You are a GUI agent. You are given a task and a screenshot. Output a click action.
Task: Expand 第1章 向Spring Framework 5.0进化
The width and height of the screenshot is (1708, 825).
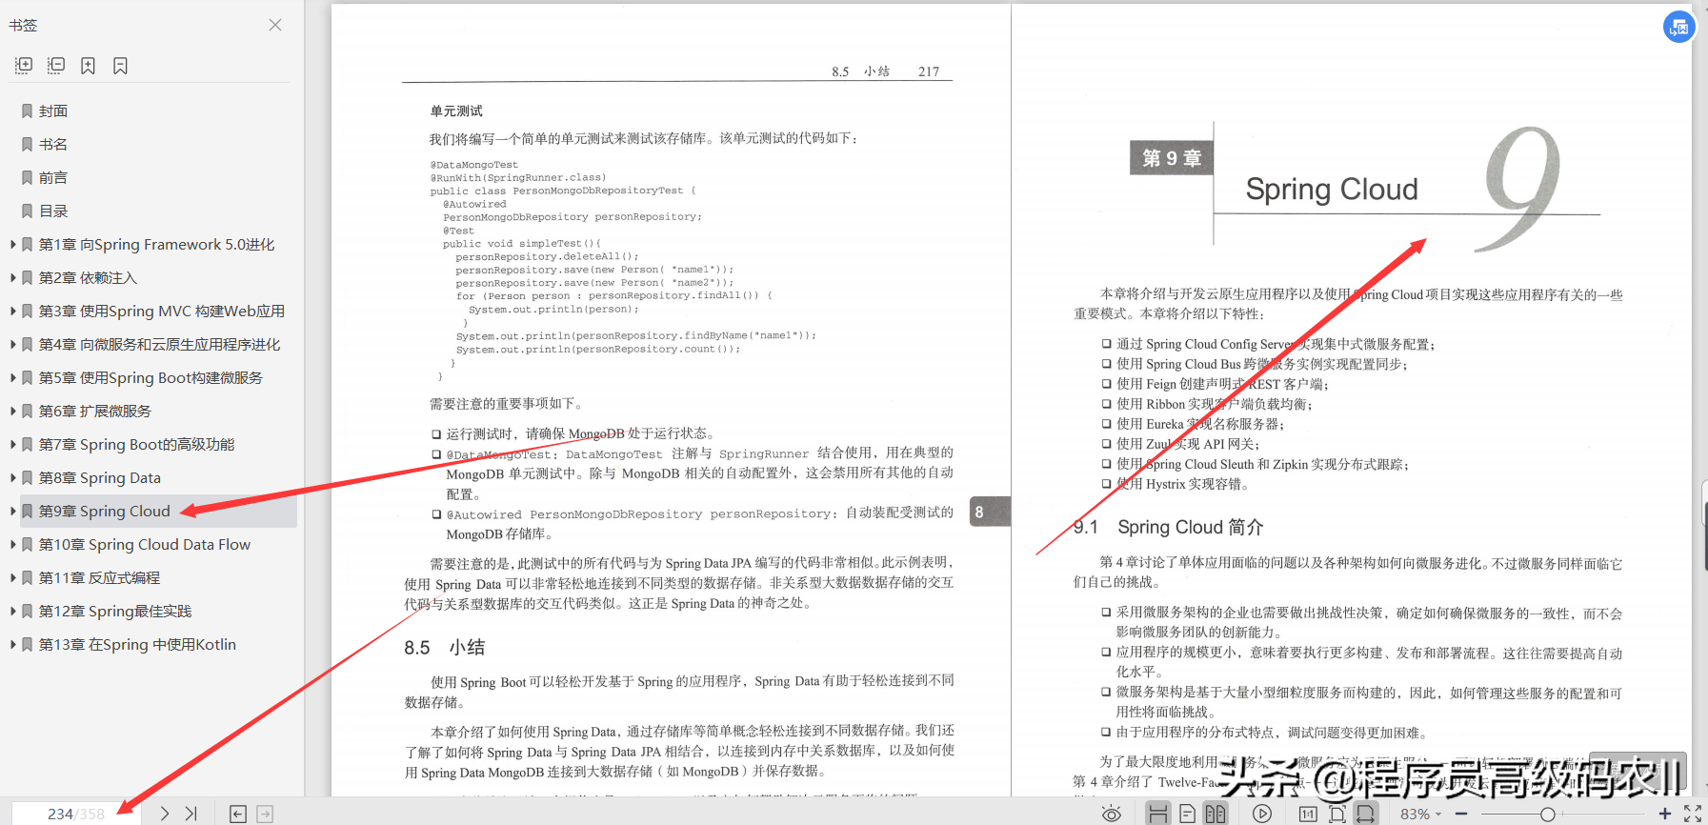(x=12, y=244)
